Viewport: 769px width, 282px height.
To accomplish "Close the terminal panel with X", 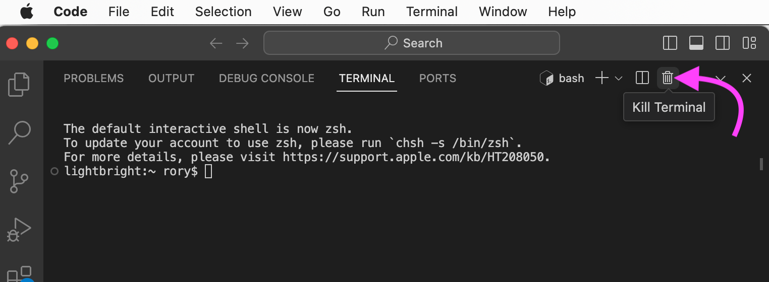I will (747, 78).
